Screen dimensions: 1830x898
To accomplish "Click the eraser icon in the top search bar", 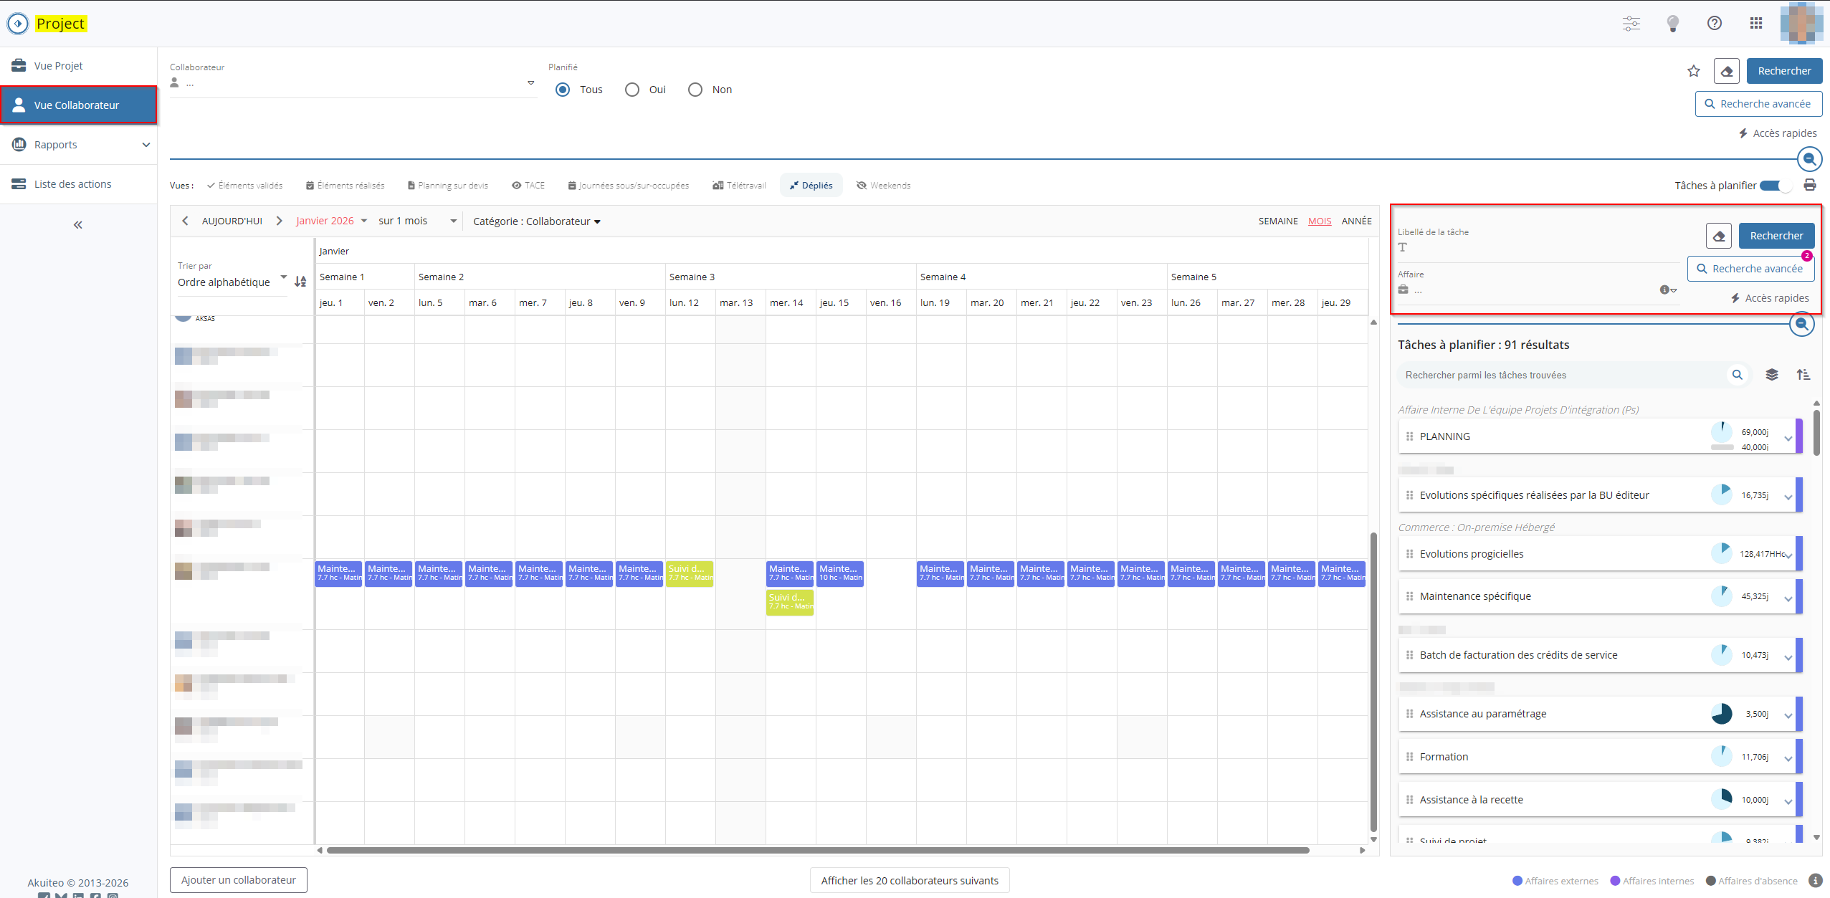I will [x=1726, y=71].
